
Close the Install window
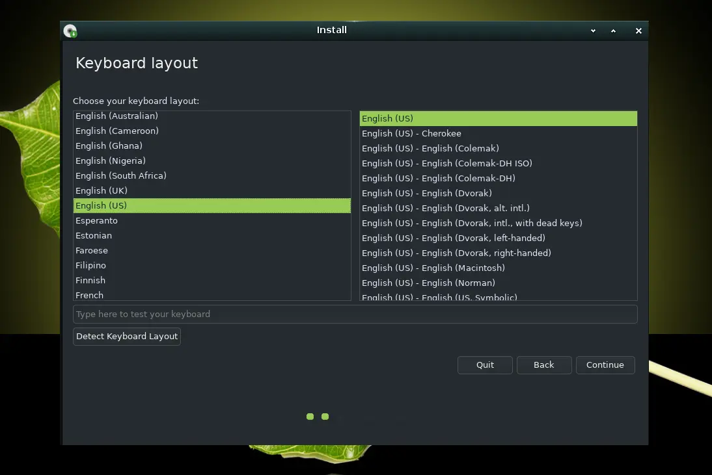click(638, 31)
